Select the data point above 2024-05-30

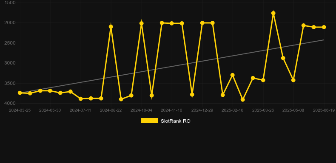[x=50, y=91]
